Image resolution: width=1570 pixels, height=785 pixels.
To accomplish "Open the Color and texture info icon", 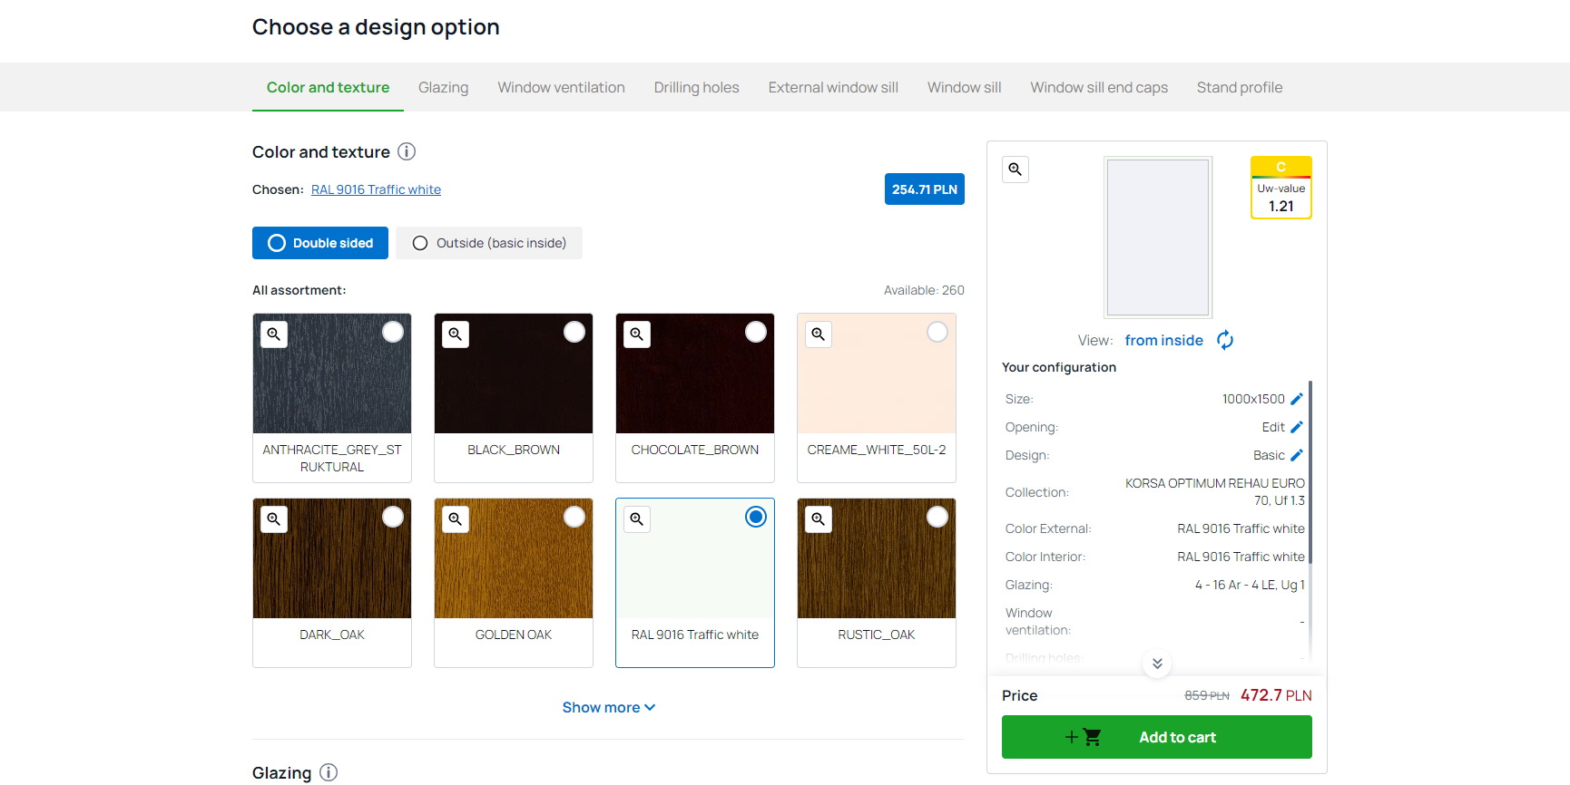I will (407, 151).
